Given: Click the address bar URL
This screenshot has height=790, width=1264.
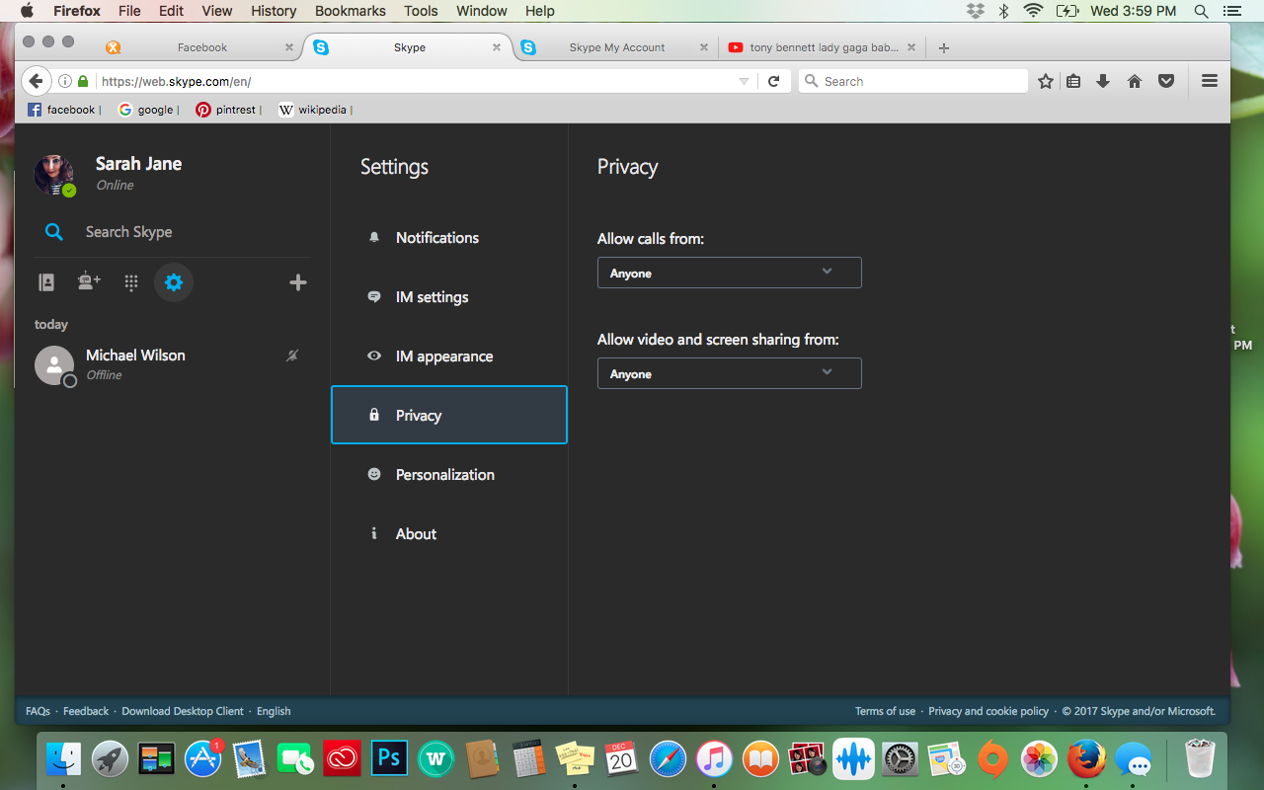Looking at the screenshot, I should [x=176, y=82].
